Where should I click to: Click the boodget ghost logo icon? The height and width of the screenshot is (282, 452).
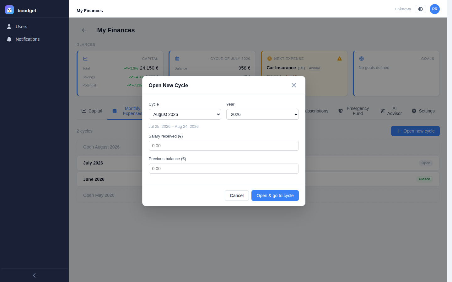point(9,10)
